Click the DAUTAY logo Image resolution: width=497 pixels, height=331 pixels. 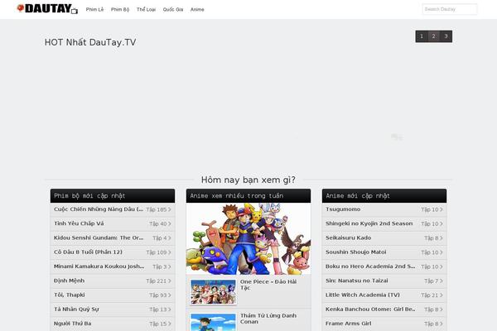[47, 9]
